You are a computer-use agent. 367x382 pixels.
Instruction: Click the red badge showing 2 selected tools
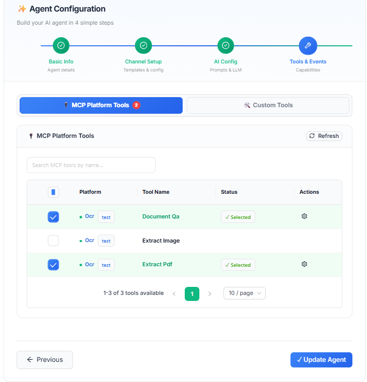tap(136, 105)
